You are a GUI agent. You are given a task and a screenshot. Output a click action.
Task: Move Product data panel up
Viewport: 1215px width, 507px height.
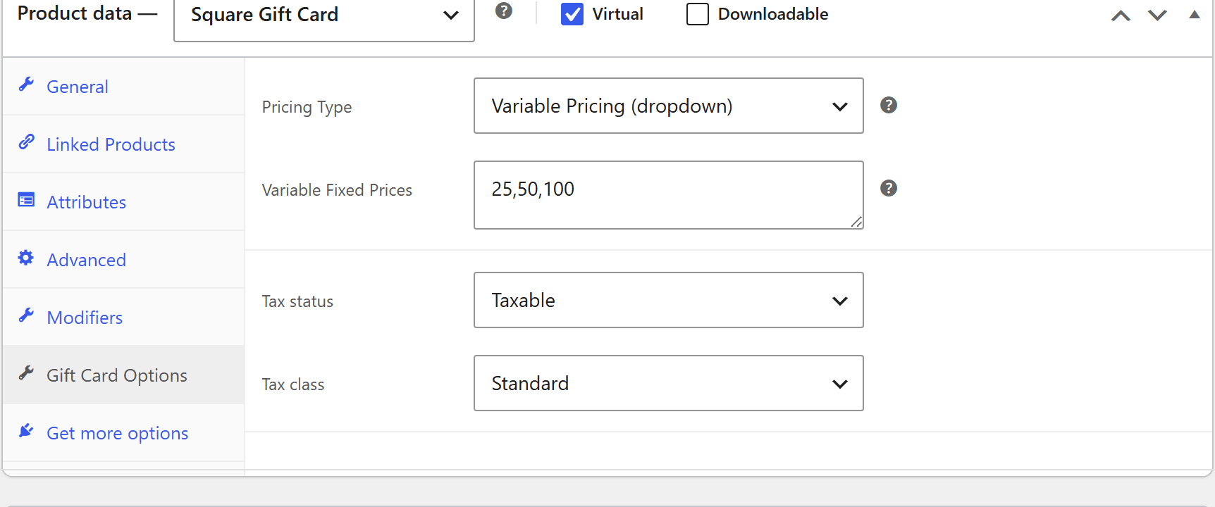[x=1121, y=15]
